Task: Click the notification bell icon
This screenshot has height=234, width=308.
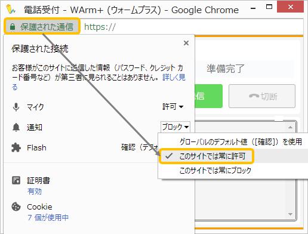Action: (16, 127)
